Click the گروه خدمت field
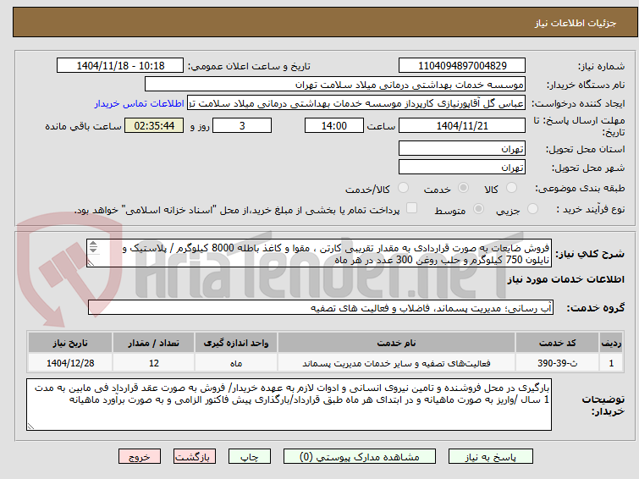The width and height of the screenshot is (639, 479). tap(321, 308)
